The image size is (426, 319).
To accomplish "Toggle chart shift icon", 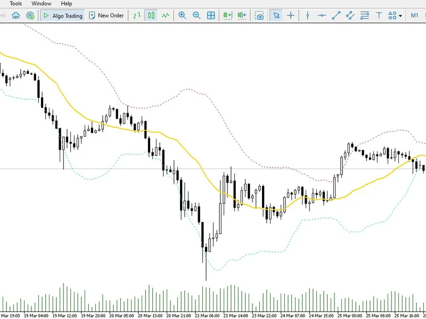I will click(242, 15).
